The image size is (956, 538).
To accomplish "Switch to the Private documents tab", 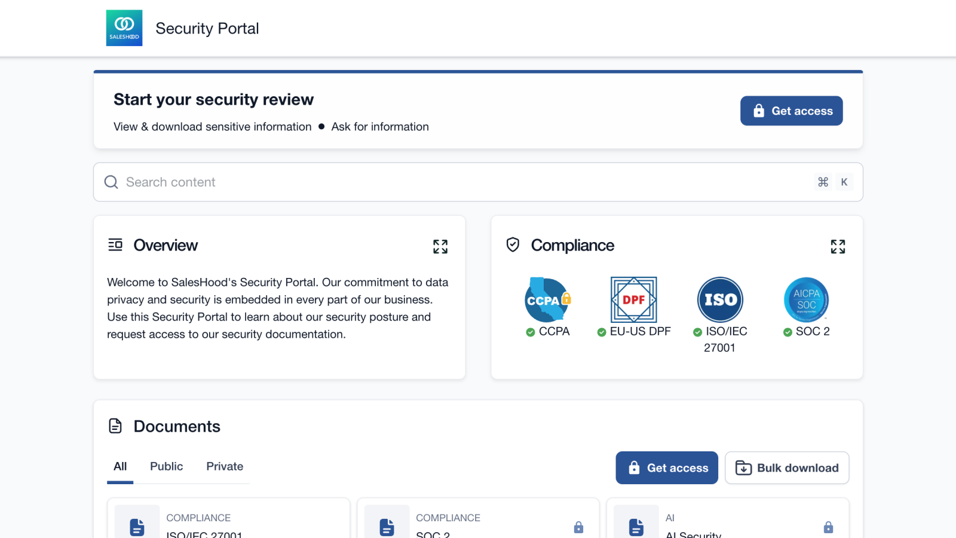I will 225,466.
